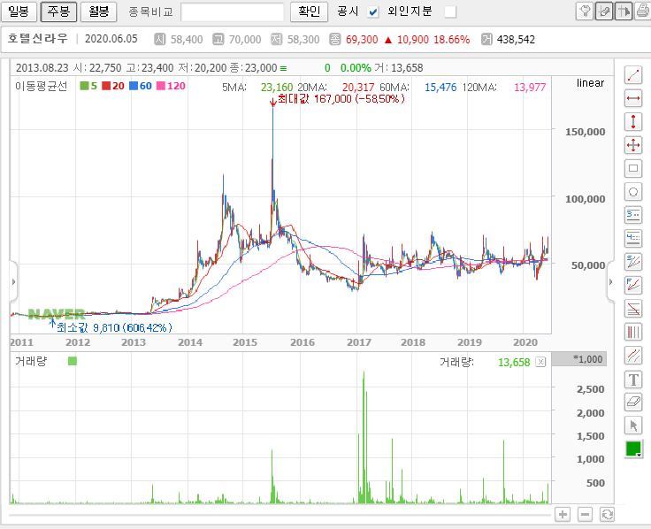Close the volume indicator panel
The height and width of the screenshot is (529, 651).
(540, 362)
